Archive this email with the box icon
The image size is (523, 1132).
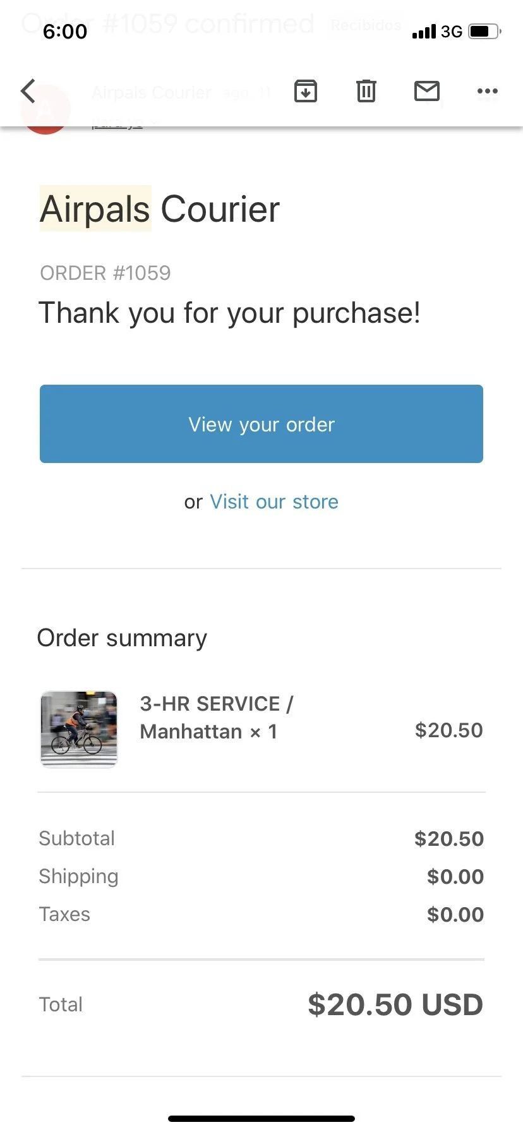click(306, 92)
